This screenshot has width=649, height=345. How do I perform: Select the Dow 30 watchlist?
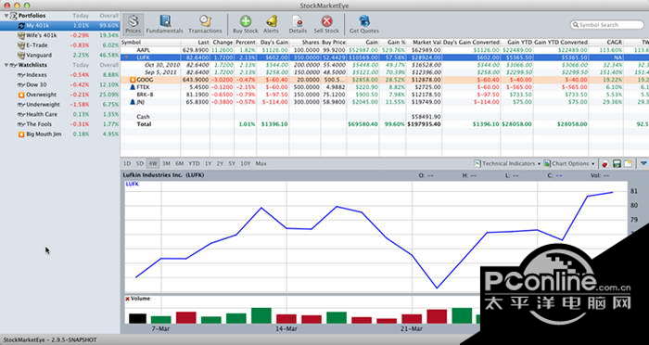60,84
